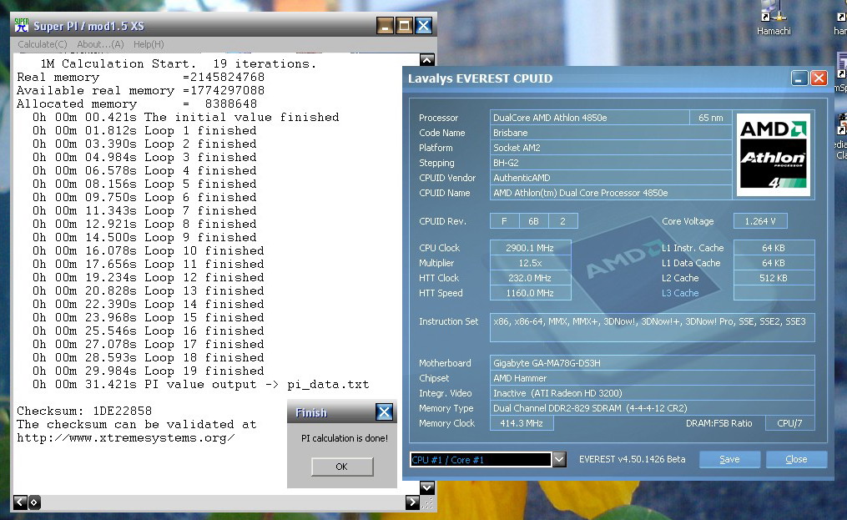
Task: Click the Chipset value 'AMD Hammer'
Action: 652,378
